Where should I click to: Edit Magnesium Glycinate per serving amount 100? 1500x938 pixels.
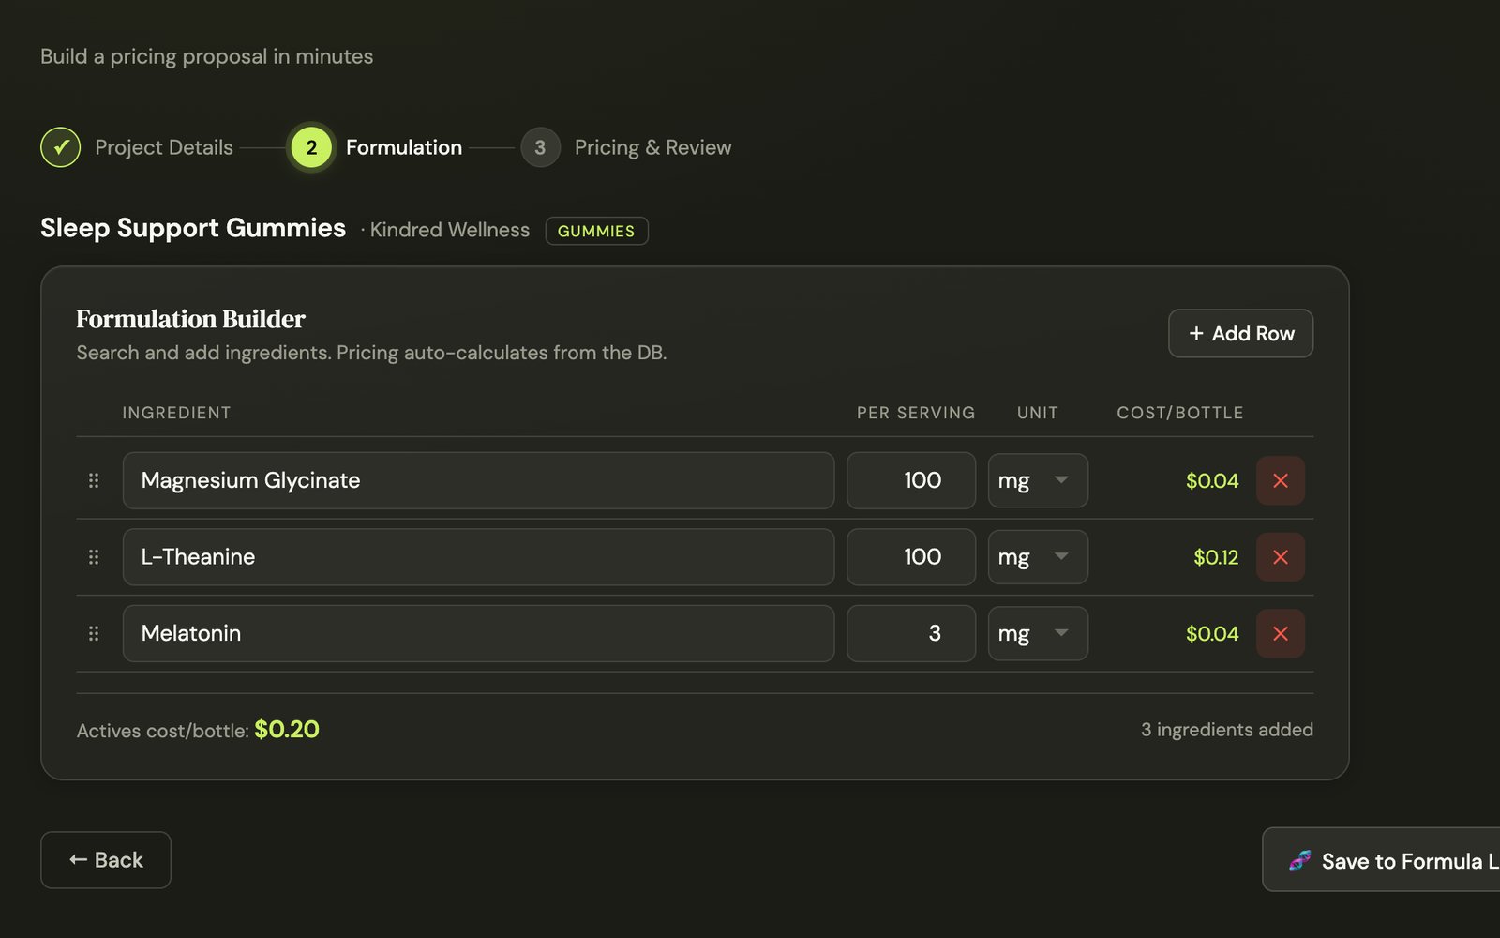911,480
